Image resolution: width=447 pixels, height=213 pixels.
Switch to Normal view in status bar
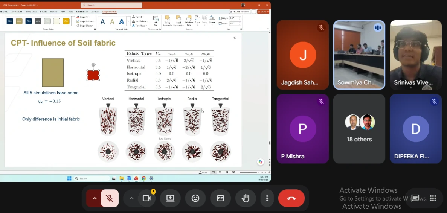click(214, 173)
